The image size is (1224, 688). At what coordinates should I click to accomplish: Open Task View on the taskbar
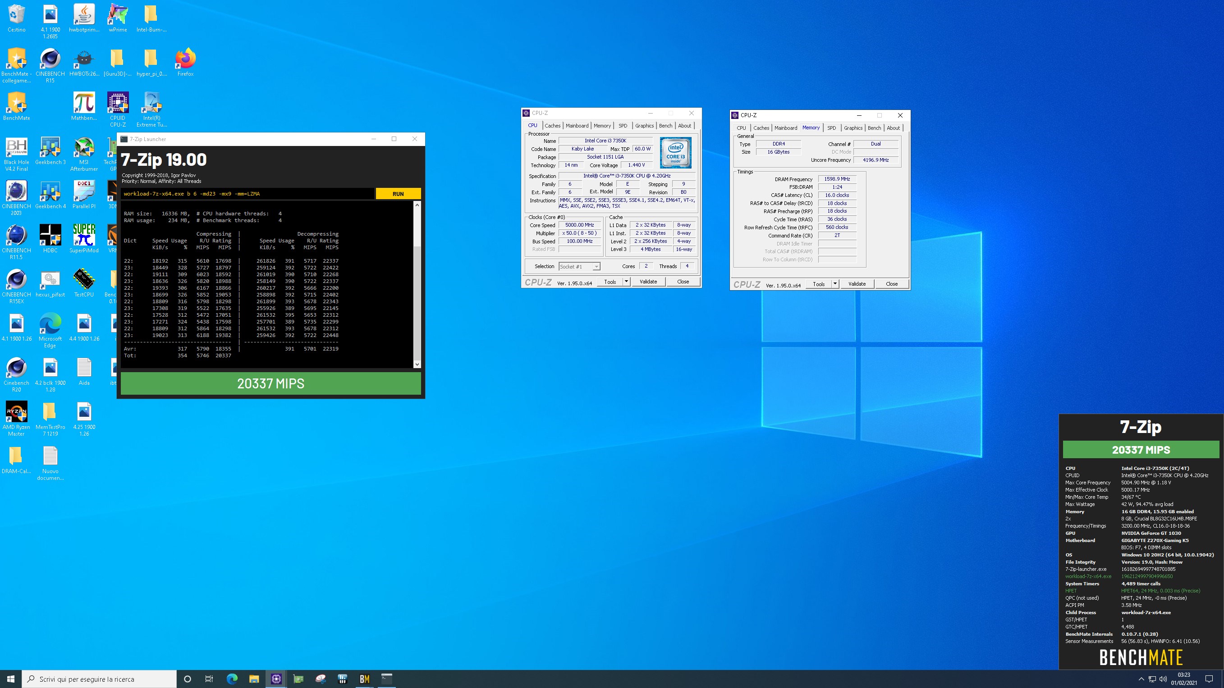(209, 679)
